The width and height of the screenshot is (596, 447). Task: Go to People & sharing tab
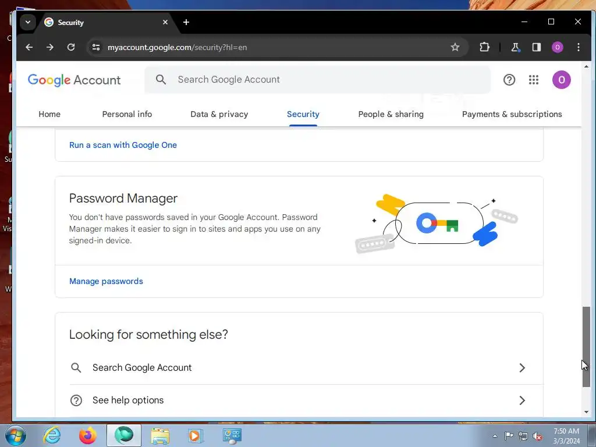tap(391, 114)
